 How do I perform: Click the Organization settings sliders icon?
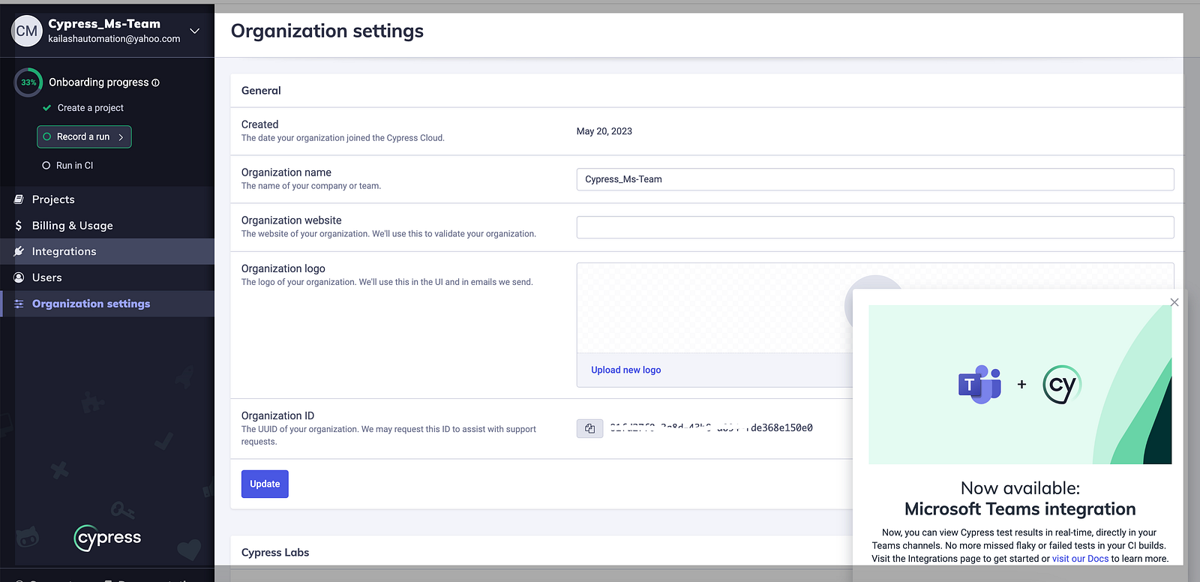[19, 304]
